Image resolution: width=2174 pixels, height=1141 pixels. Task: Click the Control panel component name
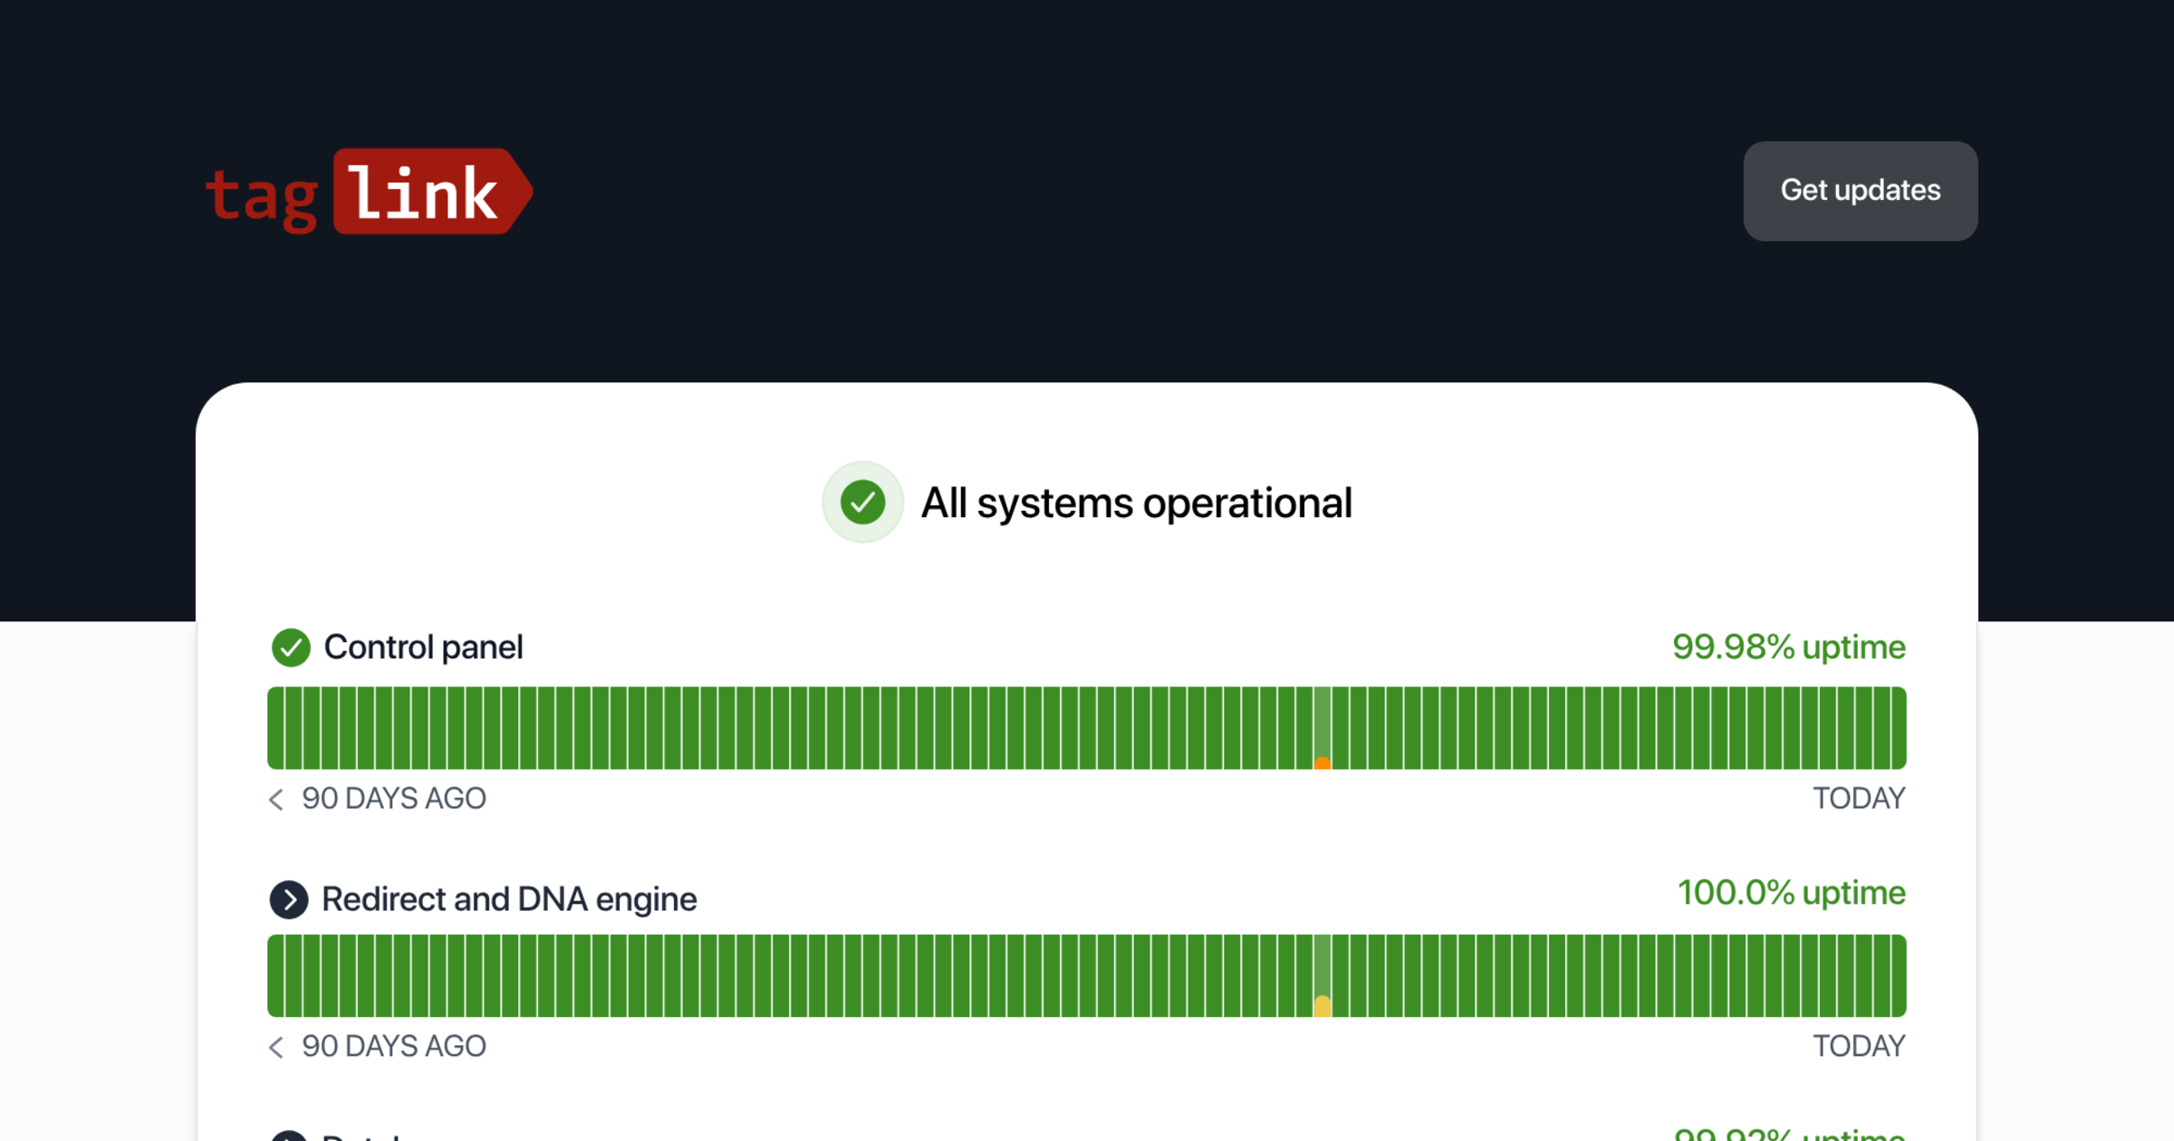(x=423, y=647)
